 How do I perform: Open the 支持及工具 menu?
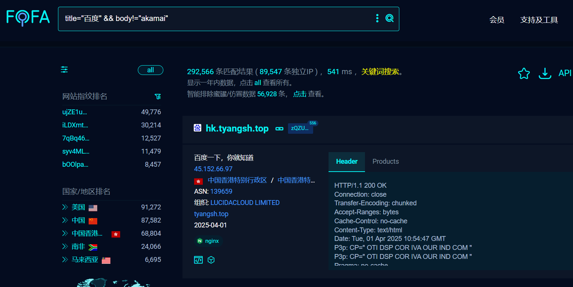(x=539, y=20)
